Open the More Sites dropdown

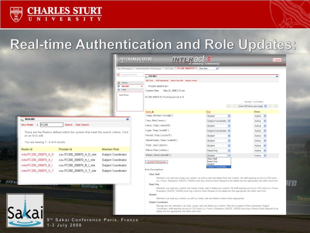[x=208, y=69]
